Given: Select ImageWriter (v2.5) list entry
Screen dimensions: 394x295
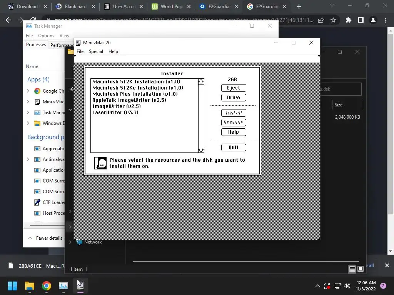Looking at the screenshot, I should 117,106.
